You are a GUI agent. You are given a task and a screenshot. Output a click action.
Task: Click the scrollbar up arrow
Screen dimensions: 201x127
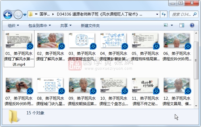pos(196,33)
